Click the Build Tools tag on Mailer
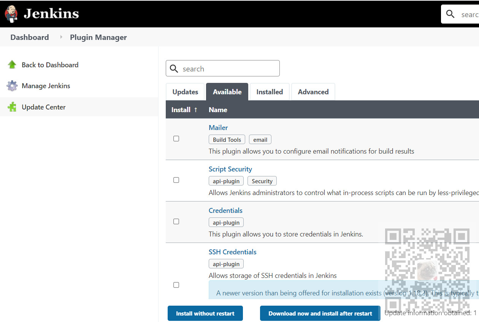 coord(227,140)
